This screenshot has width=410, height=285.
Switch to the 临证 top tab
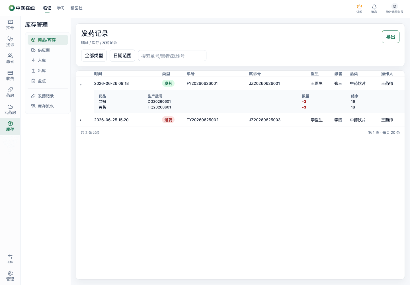click(47, 8)
